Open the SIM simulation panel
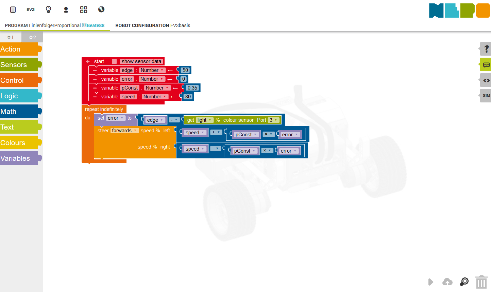The image size is (491, 292). [x=486, y=96]
